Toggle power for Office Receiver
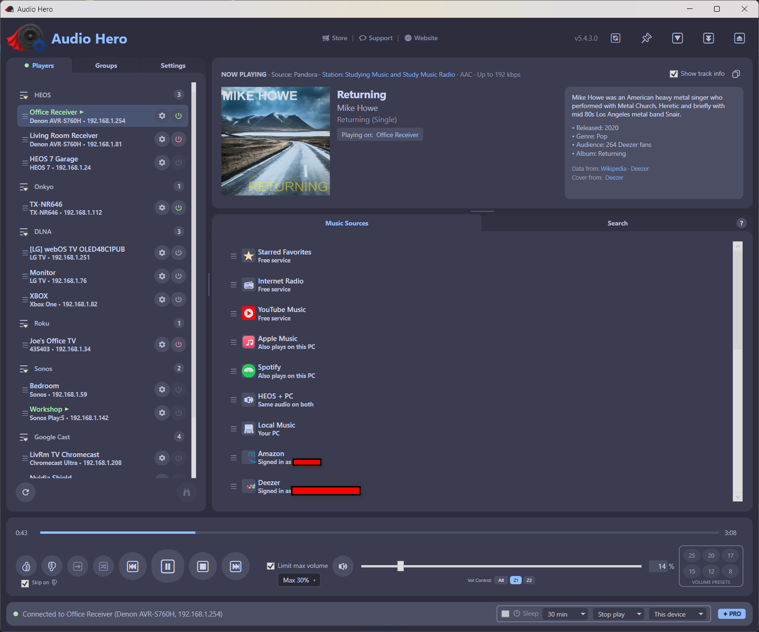 click(x=178, y=116)
